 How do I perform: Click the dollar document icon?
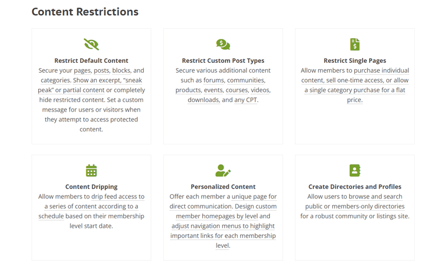pos(354,45)
